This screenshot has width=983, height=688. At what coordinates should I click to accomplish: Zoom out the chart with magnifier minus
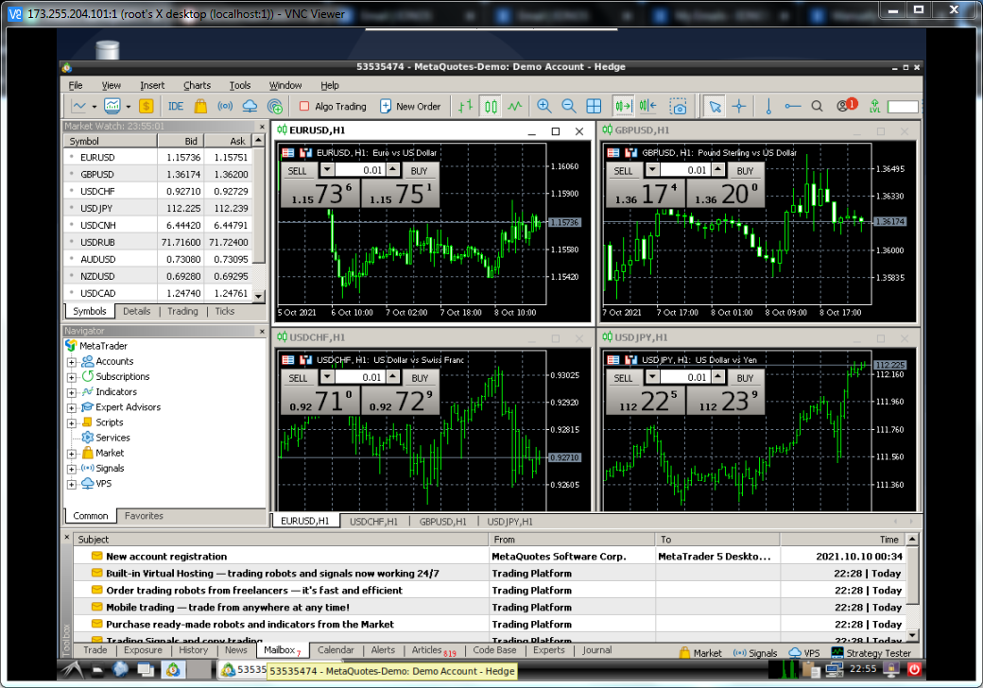click(569, 107)
